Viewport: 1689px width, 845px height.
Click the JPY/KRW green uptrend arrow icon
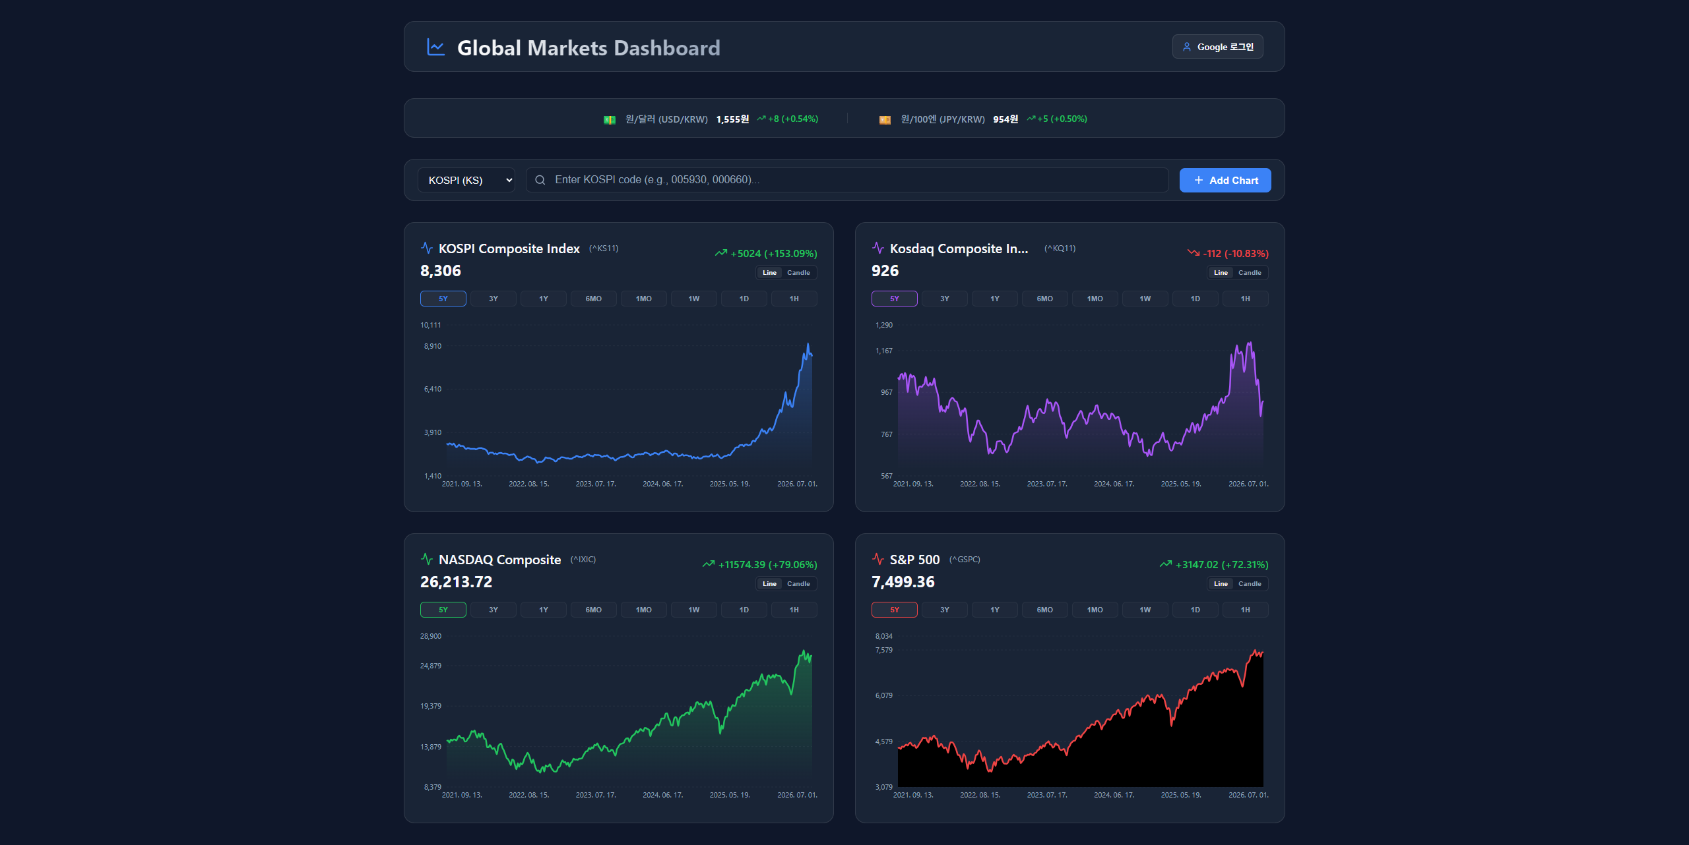[1031, 119]
